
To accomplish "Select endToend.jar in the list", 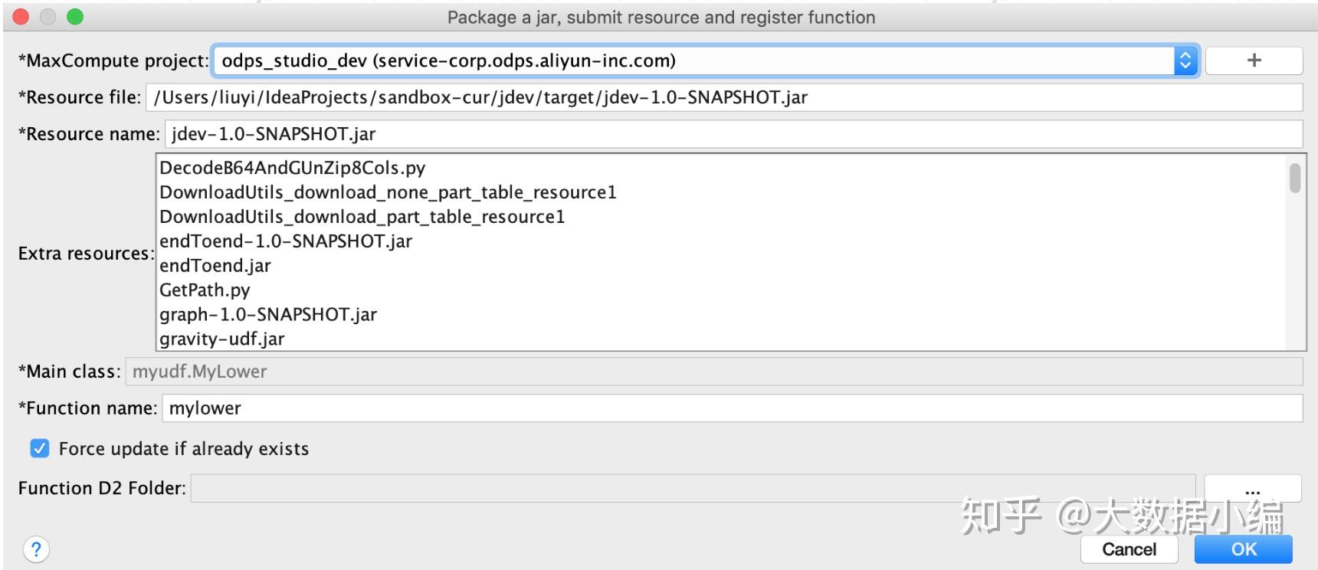I will point(215,266).
